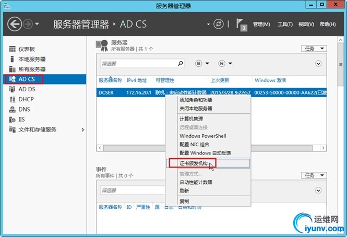Click the 所有服务器 icon
This screenshot has height=237, width=347.
(x=13, y=69)
